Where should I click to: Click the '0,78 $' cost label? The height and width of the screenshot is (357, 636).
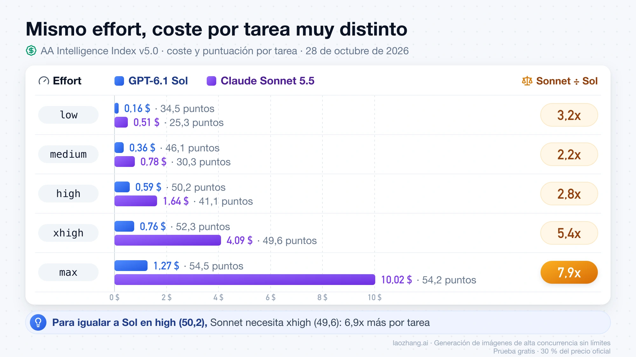click(x=153, y=162)
